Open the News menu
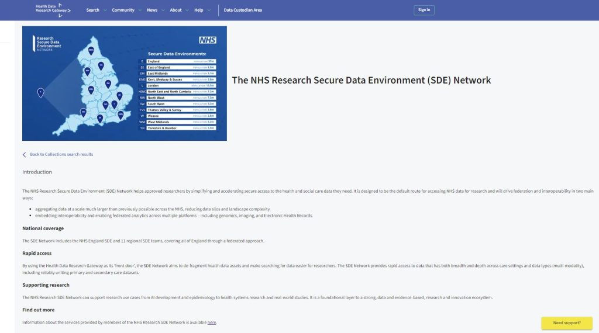The image size is (599, 333). point(152,11)
